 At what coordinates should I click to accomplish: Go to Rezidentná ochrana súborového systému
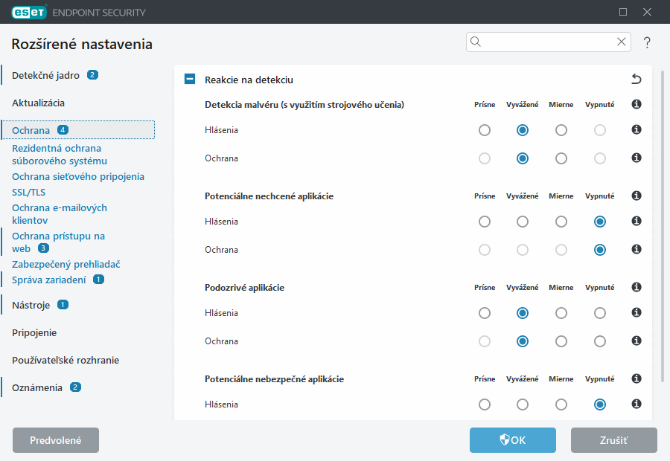60,155
